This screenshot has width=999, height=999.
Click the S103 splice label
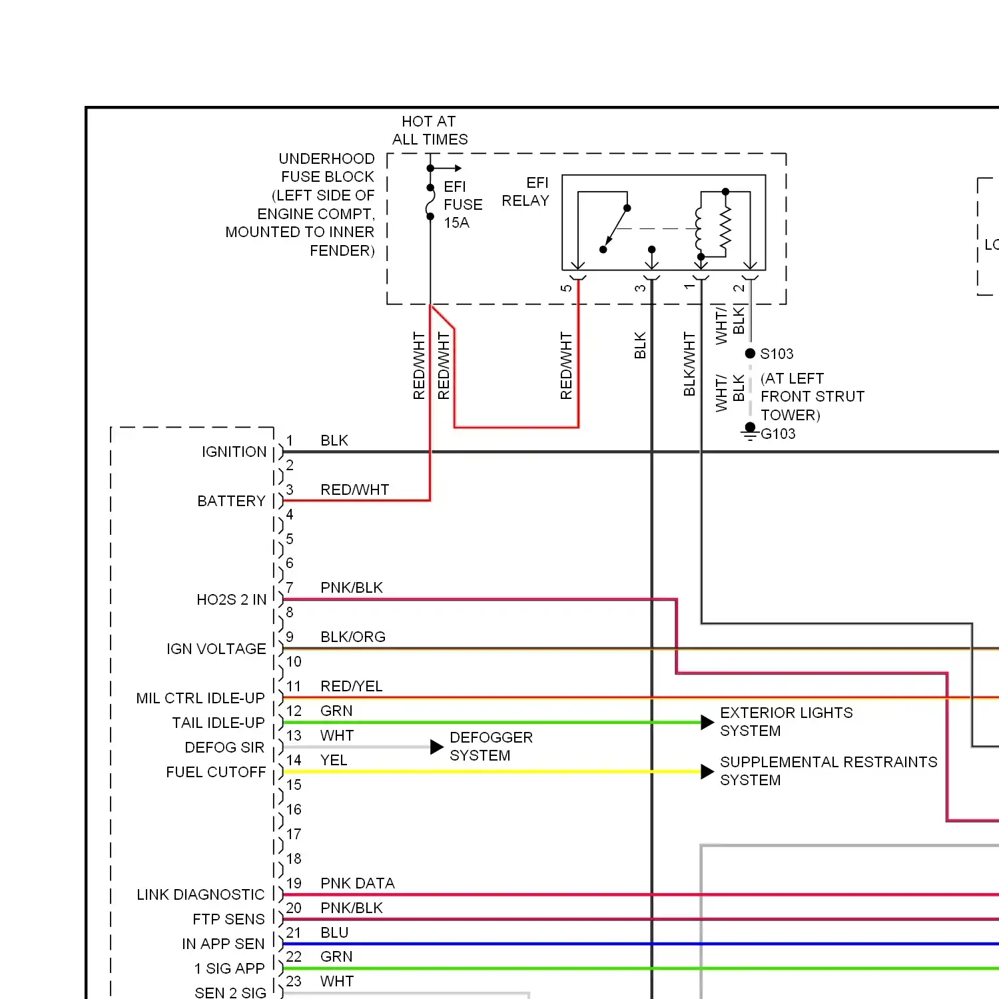click(x=777, y=354)
